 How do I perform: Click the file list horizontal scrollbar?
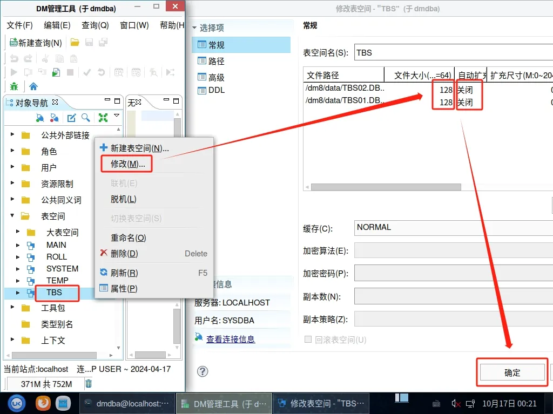[x=386, y=187]
